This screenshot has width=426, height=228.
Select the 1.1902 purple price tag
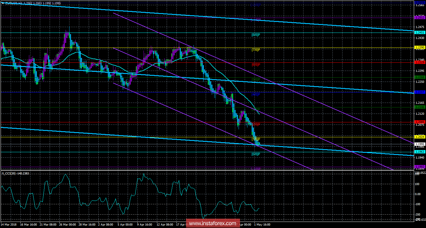click(x=420, y=167)
